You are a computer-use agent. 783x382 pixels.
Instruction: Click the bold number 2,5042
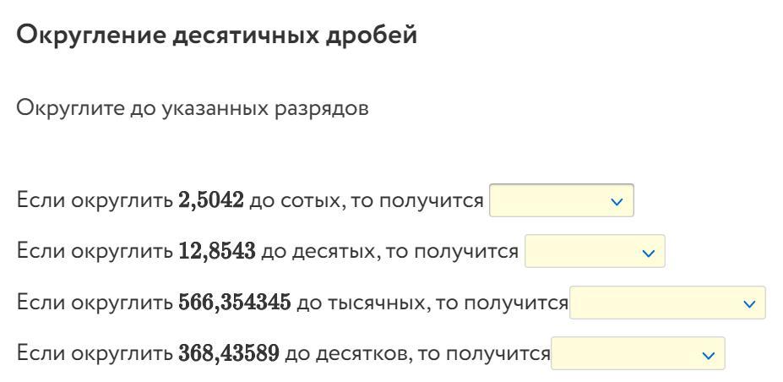(211, 201)
